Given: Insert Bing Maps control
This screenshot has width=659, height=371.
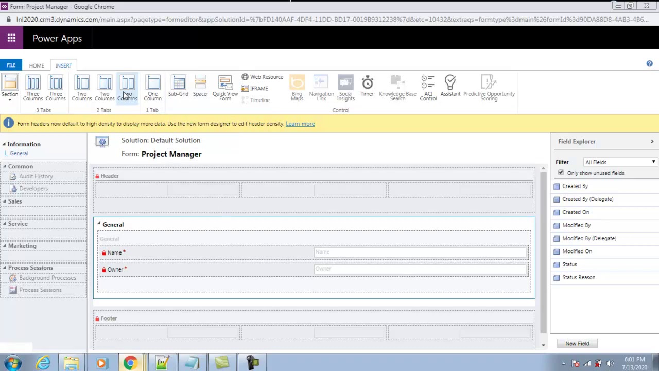Looking at the screenshot, I should [x=297, y=88].
